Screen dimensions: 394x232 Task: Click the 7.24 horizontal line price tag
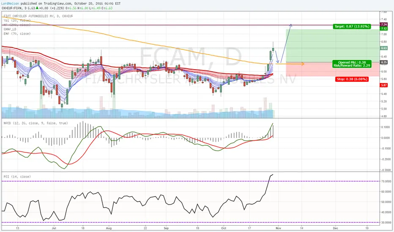coord(383,24)
